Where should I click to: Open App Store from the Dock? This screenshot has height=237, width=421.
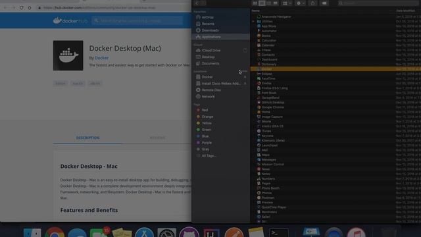pyautogui.click(x=144, y=233)
